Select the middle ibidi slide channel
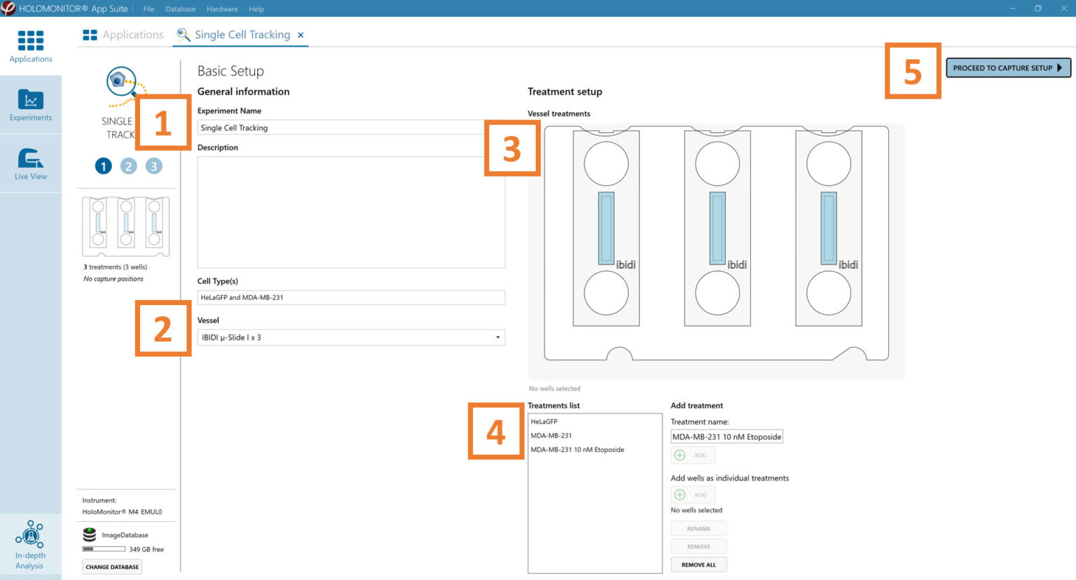Screen dimensions: 1076x580 (x=717, y=227)
